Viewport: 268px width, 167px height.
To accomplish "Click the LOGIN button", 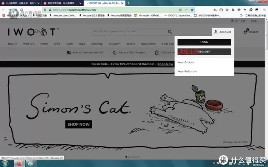I will [x=204, y=42].
